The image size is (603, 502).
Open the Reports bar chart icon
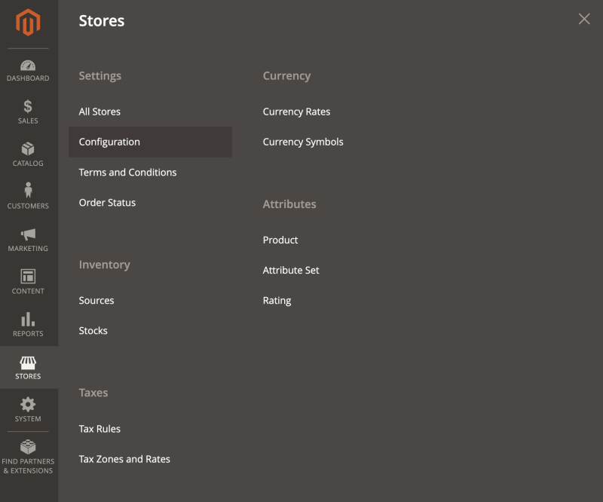click(28, 320)
